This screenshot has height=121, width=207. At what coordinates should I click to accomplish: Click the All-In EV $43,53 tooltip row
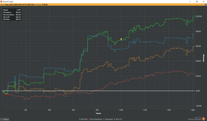click(x=12, y=17)
